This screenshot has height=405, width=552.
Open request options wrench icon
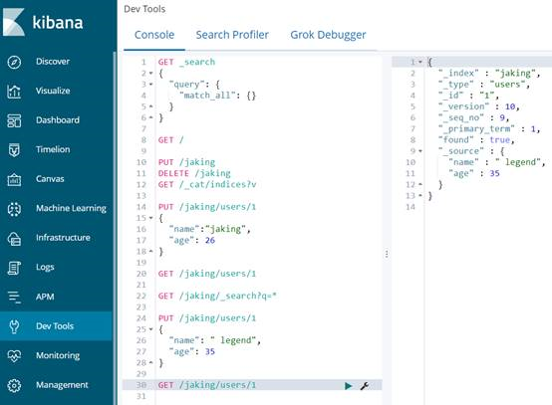[365, 386]
